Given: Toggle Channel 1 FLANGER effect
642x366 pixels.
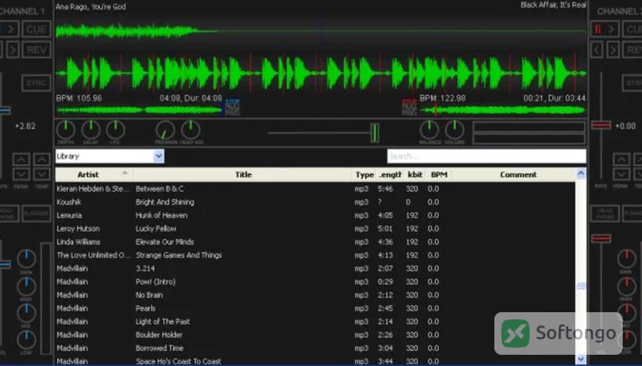Looking at the screenshot, I should 36,213.
